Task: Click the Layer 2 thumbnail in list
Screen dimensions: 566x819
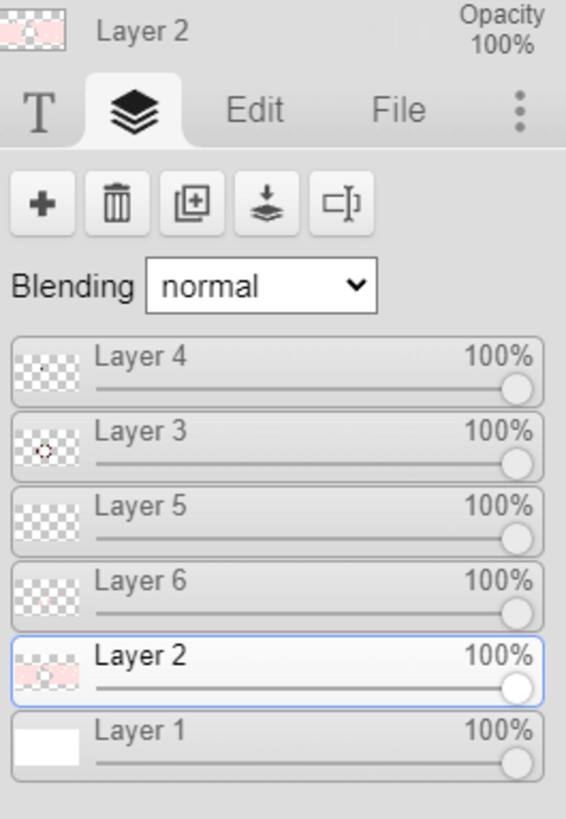Action: [47, 672]
